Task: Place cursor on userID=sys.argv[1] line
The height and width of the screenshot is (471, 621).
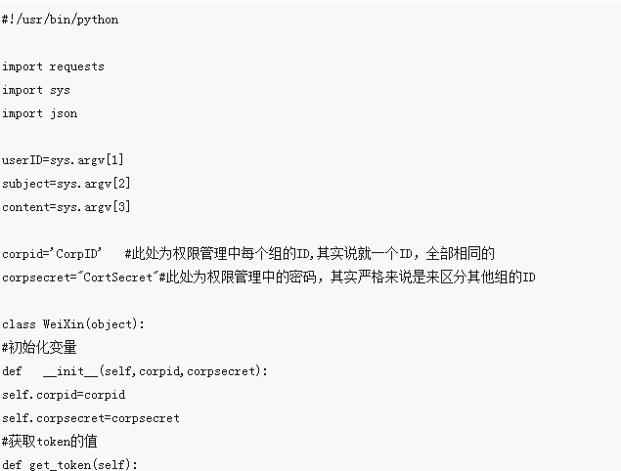Action: (63, 160)
